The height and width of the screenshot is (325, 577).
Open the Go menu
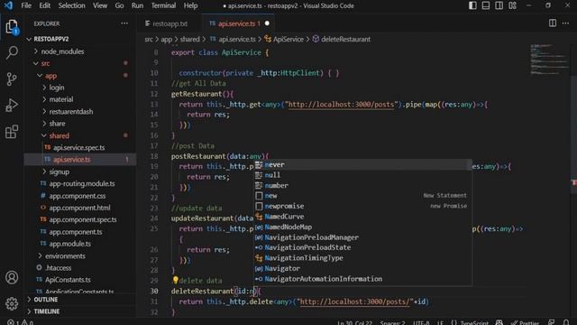[x=119, y=5]
